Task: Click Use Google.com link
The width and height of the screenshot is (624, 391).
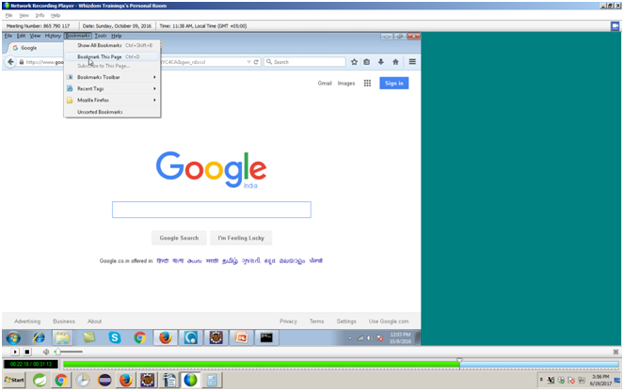Action: click(x=389, y=321)
